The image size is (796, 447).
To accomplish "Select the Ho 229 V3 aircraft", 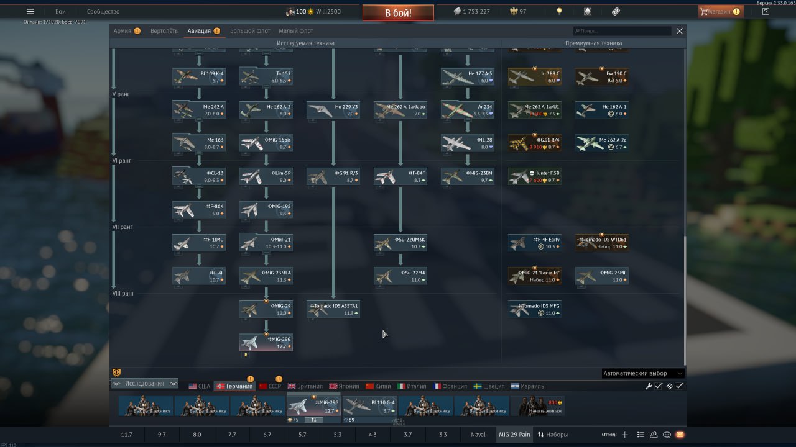I will 333,110.
